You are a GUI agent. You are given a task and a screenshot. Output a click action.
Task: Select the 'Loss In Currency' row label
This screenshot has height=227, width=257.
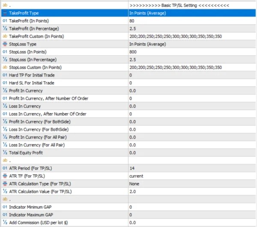tap(25, 106)
